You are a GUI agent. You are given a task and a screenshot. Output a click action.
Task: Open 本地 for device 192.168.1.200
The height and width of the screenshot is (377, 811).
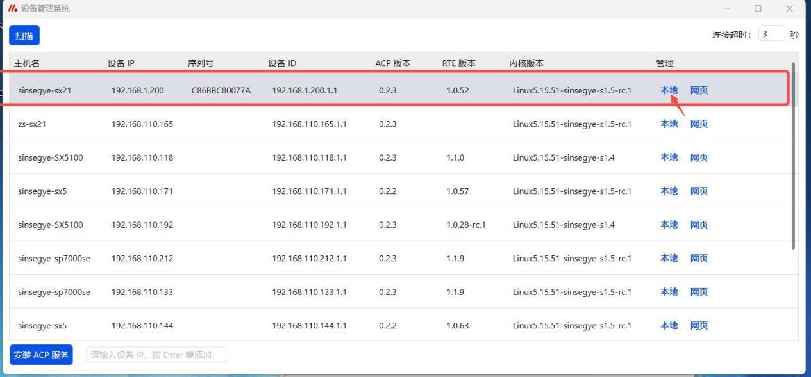(x=669, y=90)
